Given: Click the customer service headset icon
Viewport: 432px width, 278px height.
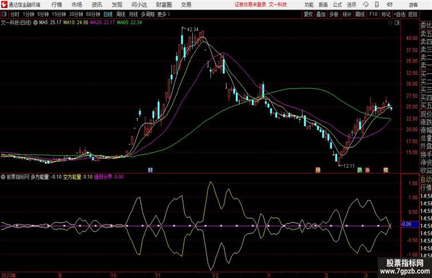Looking at the screenshot, I should point(366,5).
